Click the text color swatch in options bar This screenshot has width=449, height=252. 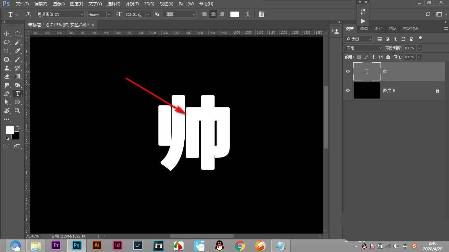click(235, 14)
